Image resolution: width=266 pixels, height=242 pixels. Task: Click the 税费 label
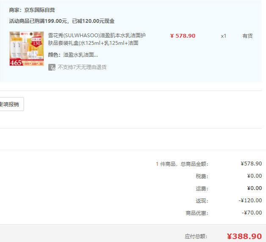[x=202, y=176]
